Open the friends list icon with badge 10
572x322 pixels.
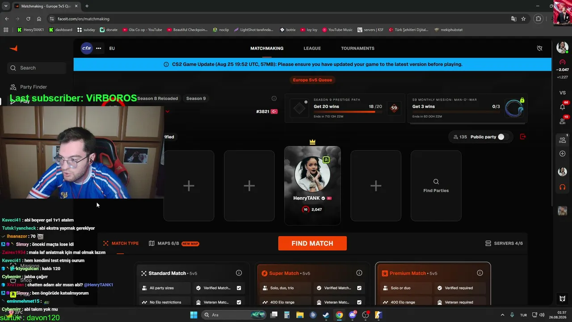tap(563, 121)
